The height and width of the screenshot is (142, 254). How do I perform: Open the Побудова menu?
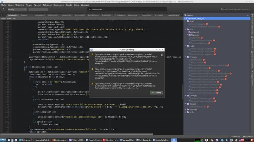(47, 5)
